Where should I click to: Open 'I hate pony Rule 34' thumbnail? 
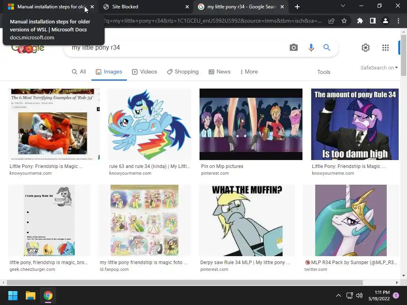pyautogui.click(x=49, y=220)
